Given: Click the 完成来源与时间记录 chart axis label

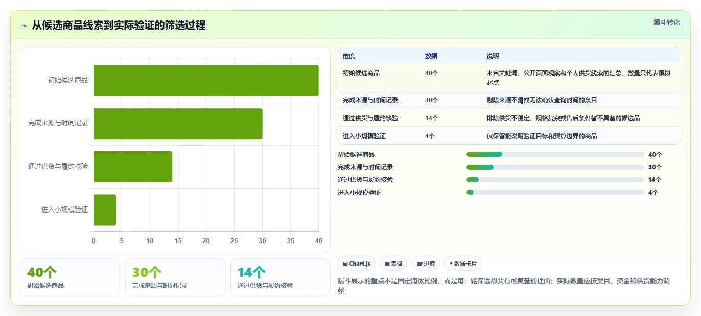Looking at the screenshot, I should point(58,123).
